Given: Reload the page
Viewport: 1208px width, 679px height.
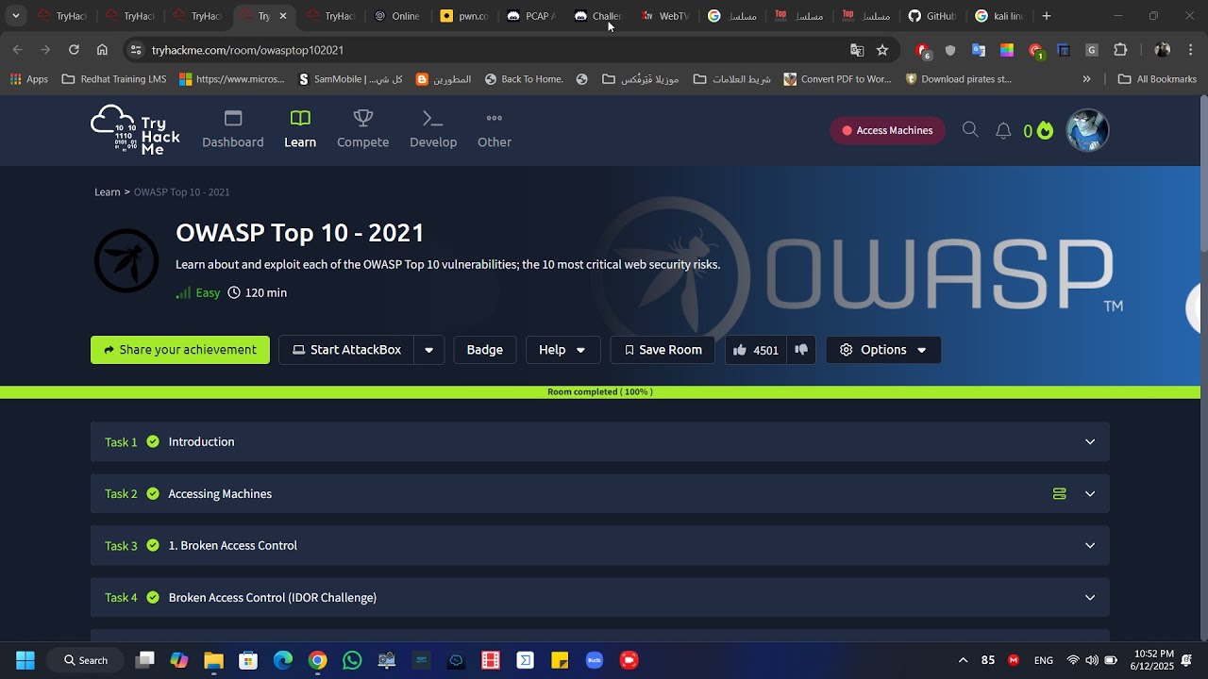Looking at the screenshot, I should (74, 50).
